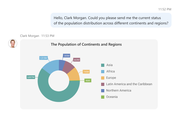
Task: Click the Clark Morgan sender name
Action: (29, 36)
